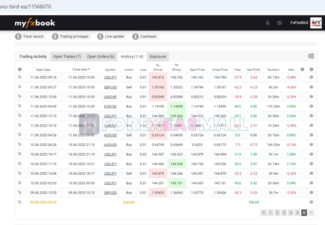Click the Myfxbook logo
The image size is (325, 225).
(x=35, y=23)
